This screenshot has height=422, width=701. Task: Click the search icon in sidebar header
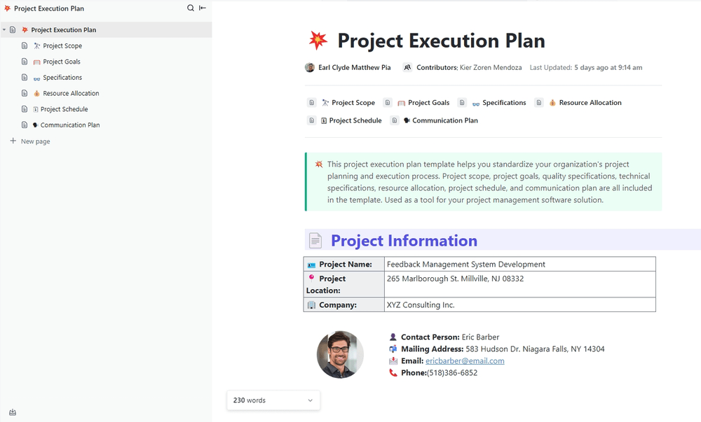pos(191,8)
